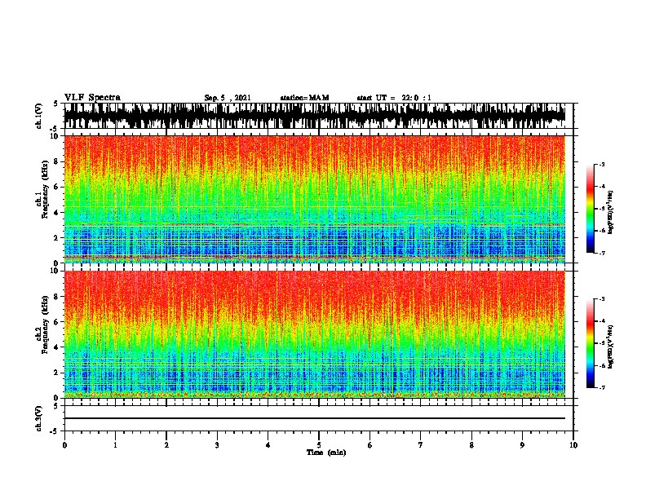Click the '2' kHz tick on ch.1 spectrogram

tap(57, 238)
